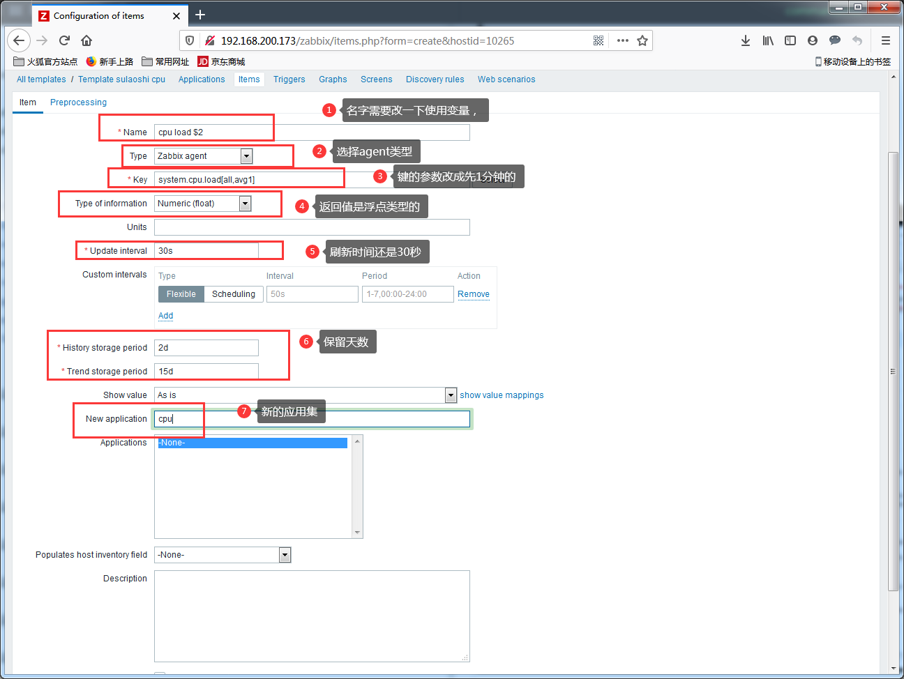This screenshot has height=679, width=904.
Task: Open Type of information dropdown
Action: coord(203,204)
